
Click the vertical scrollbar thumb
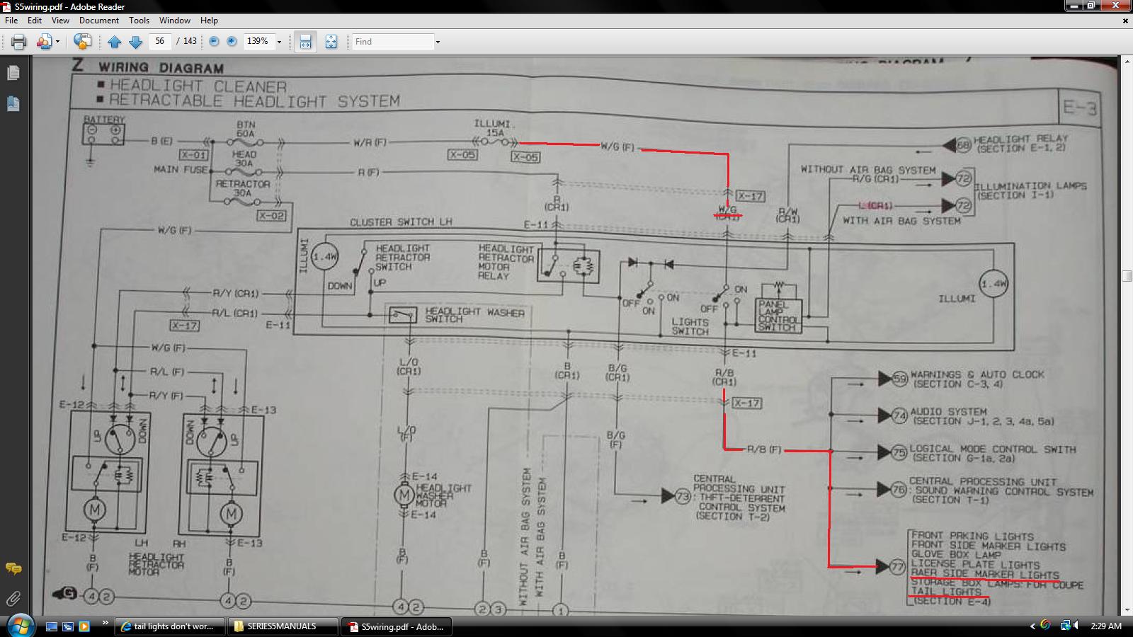click(1127, 276)
